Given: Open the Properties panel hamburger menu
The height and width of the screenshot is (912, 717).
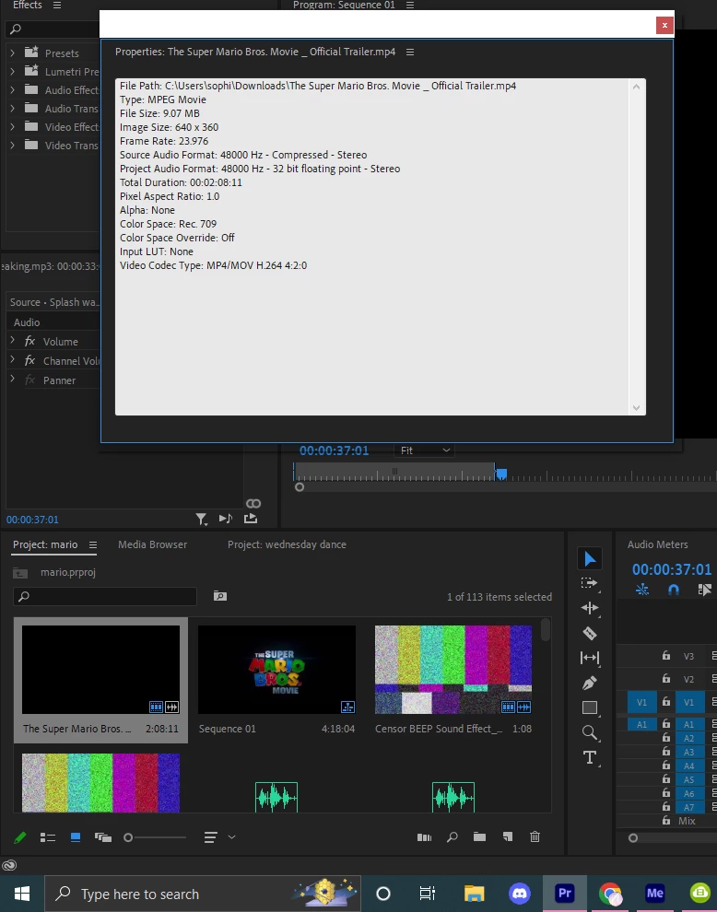Looking at the screenshot, I should 410,52.
